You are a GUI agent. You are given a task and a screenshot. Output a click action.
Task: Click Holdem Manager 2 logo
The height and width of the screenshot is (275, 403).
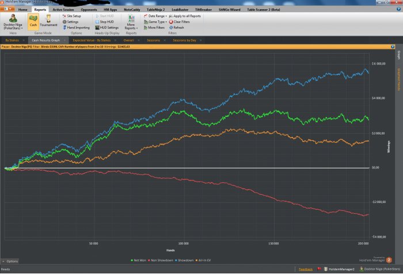click(x=376, y=260)
